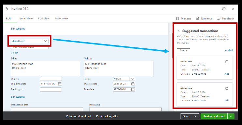Image resolution: width=242 pixels, height=125 pixels.
Task: Open the help question mark icon
Action: click(x=224, y=9)
